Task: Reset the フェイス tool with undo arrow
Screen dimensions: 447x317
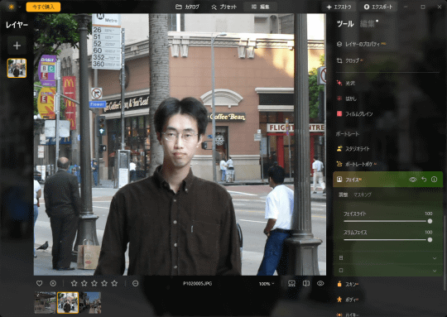Action: click(424, 180)
